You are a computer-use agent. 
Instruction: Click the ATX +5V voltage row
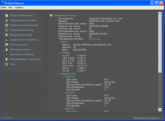[74, 63]
